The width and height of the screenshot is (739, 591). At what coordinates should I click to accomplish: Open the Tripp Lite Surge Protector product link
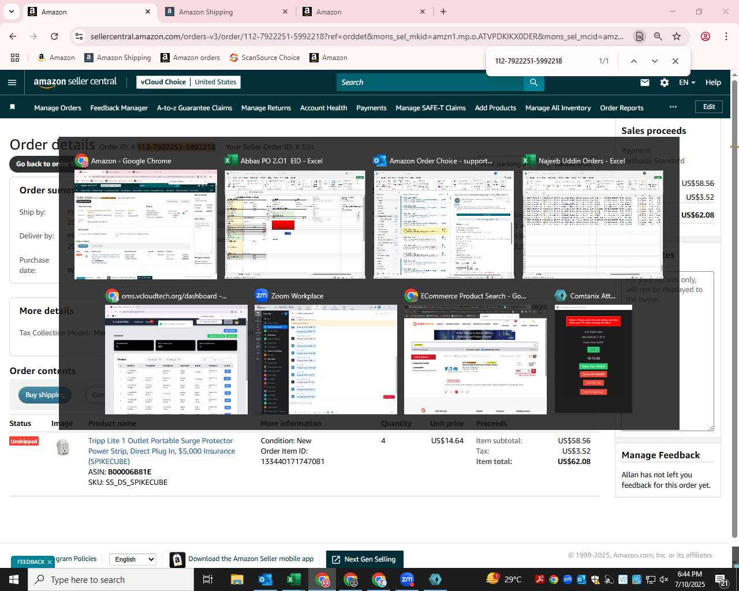[x=162, y=451]
